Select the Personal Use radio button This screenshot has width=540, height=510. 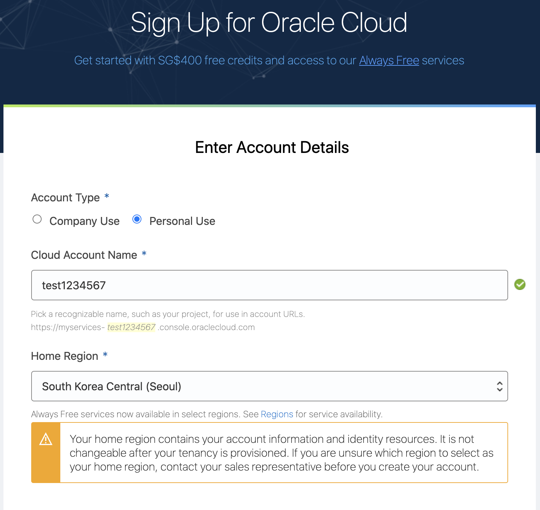point(137,219)
